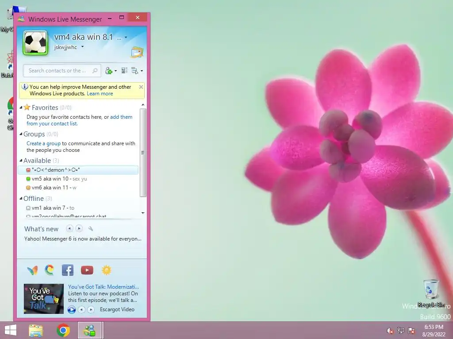
Task: Open Google Chrome from taskbar
Action: (63, 330)
